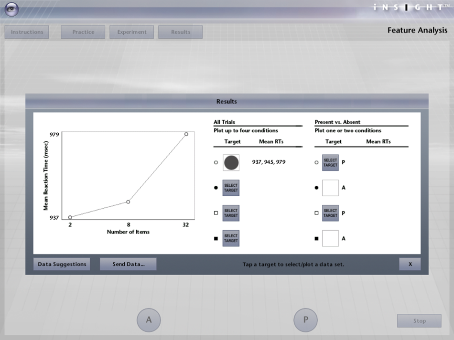Click the round A response button
The width and height of the screenshot is (454, 340).
[149, 320]
